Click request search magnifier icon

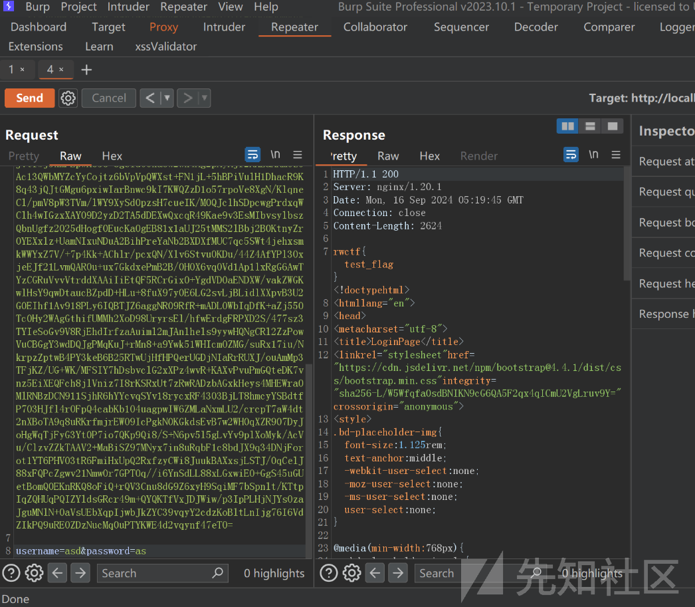point(218,572)
